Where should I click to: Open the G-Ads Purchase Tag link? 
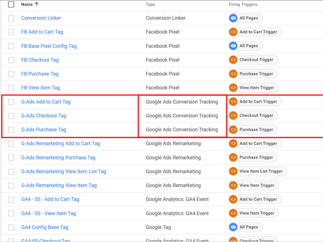coord(44,130)
